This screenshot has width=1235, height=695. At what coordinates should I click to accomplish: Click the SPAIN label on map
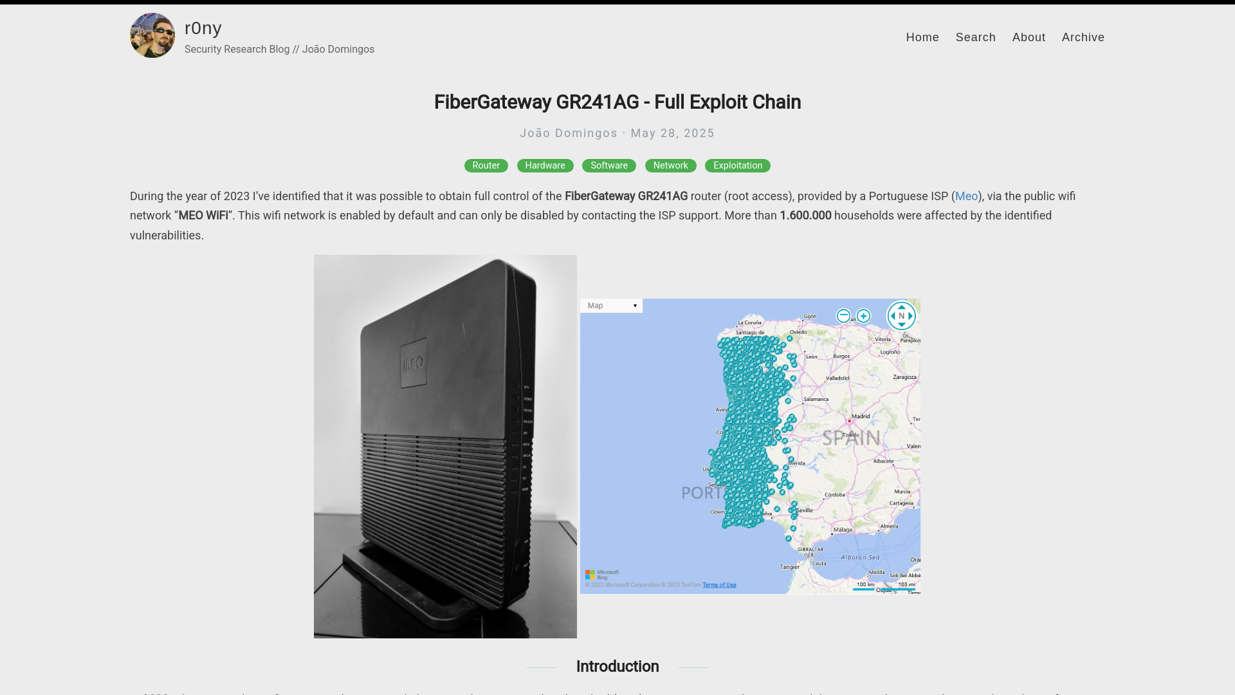(851, 438)
